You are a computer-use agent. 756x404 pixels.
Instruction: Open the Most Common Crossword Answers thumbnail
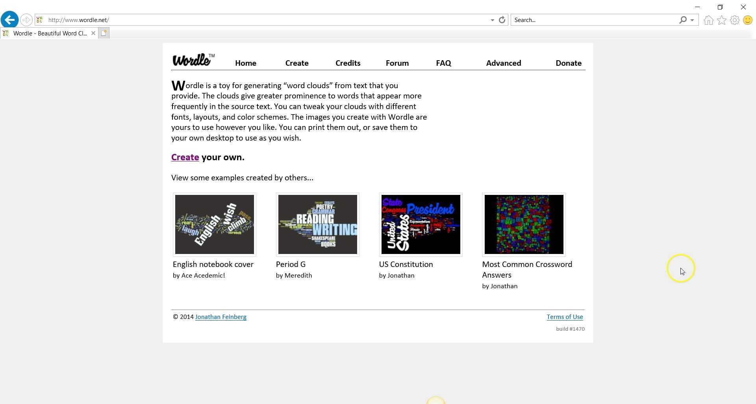pyautogui.click(x=524, y=224)
